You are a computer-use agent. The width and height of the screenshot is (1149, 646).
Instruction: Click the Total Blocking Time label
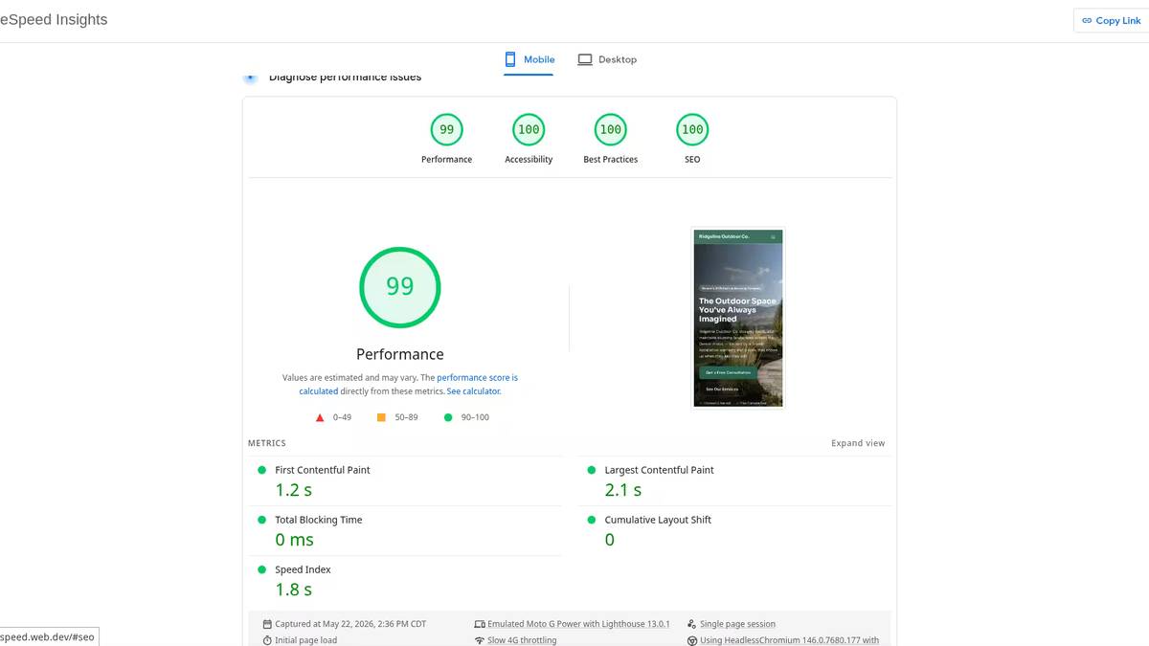pos(319,520)
